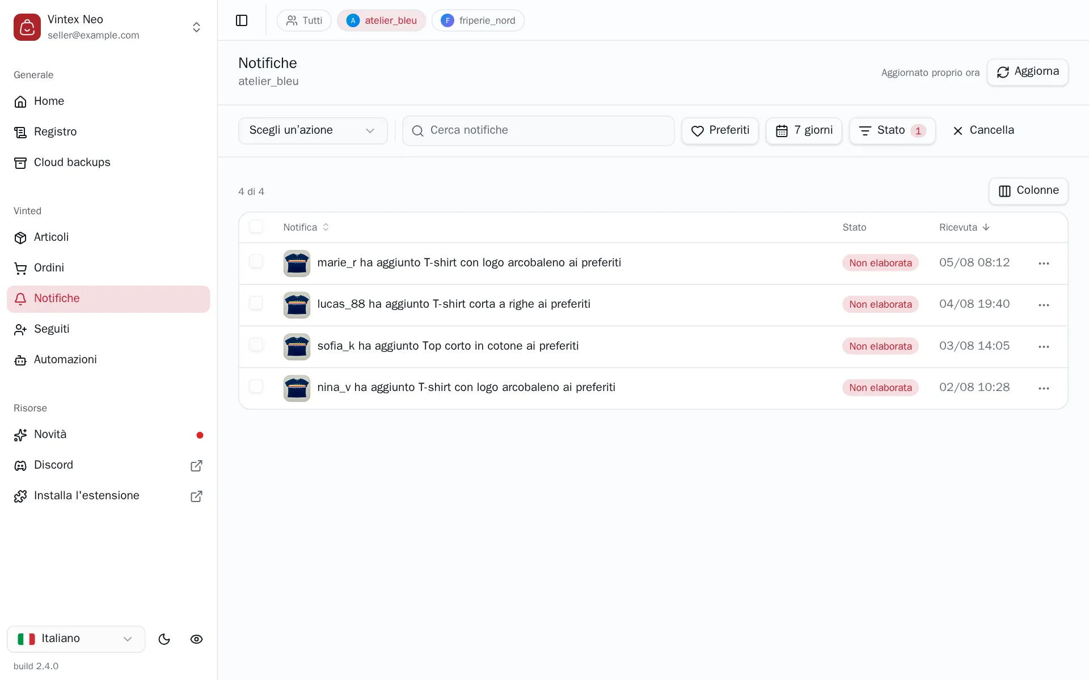Click the nina_v item thumbnail
The image size is (1089, 680).
click(297, 389)
